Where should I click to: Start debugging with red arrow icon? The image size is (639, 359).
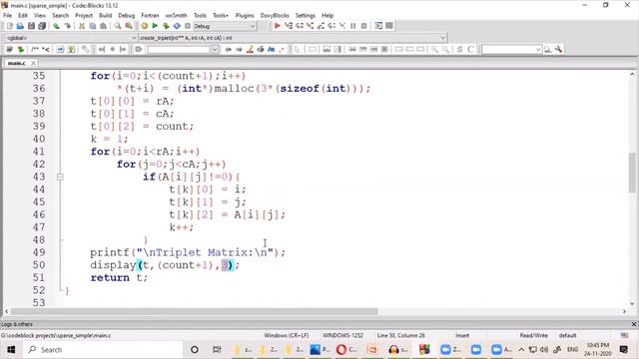[278, 26]
